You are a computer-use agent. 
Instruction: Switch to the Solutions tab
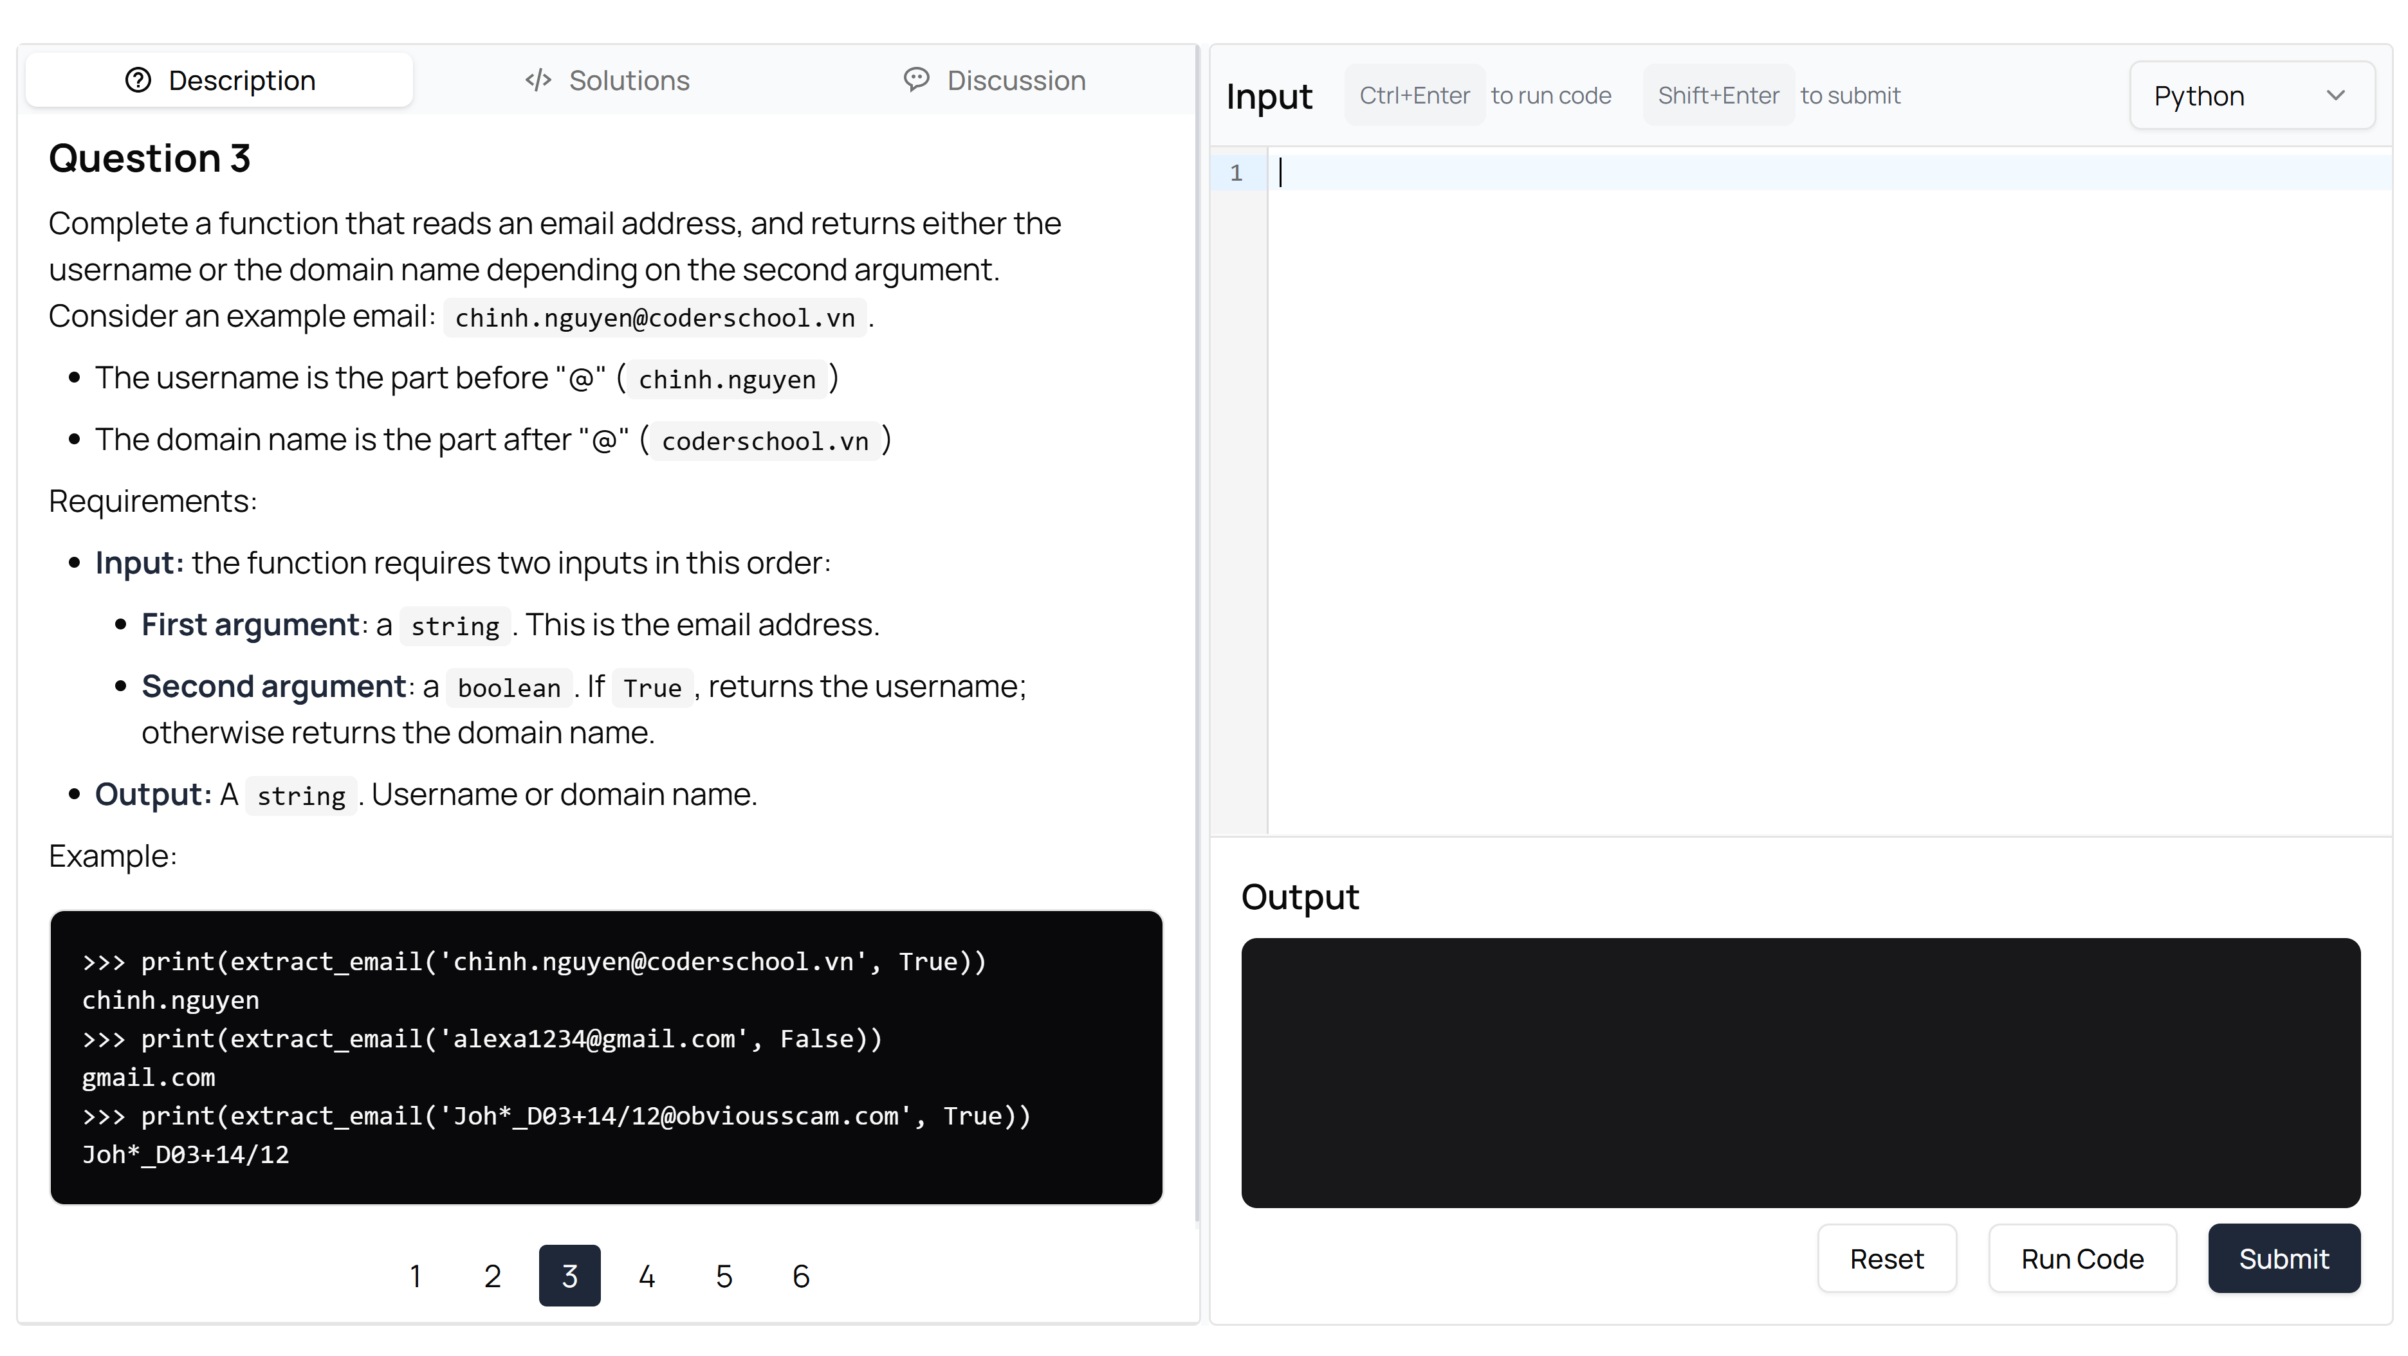point(607,80)
